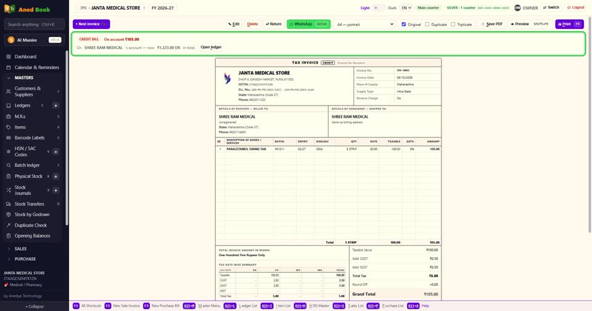Print the invoice
The image size is (592, 311).
click(569, 24)
